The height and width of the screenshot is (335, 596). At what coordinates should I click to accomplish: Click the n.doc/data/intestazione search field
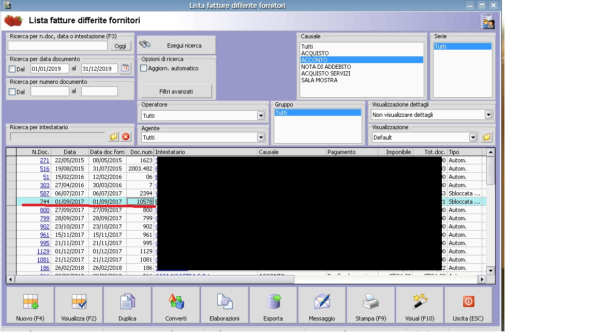[58, 45]
